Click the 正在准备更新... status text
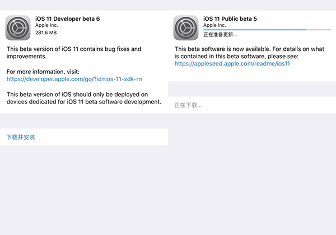Screen dimensions: 336x235 pyautogui.click(x=220, y=35)
